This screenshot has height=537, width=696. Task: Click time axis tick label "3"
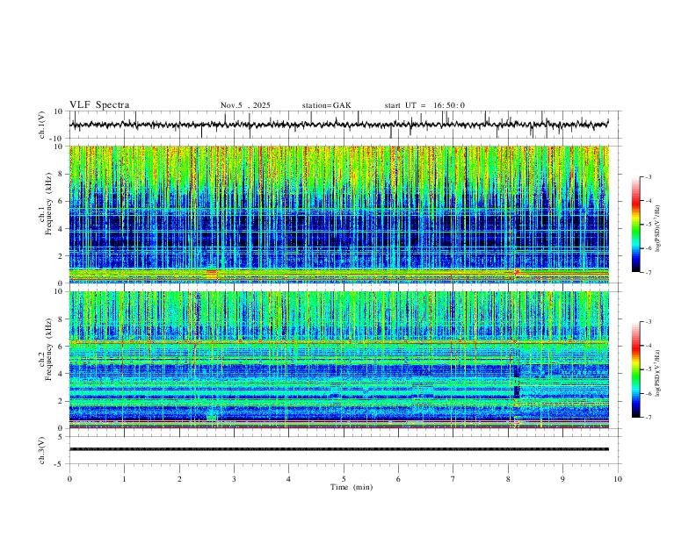tap(234, 479)
